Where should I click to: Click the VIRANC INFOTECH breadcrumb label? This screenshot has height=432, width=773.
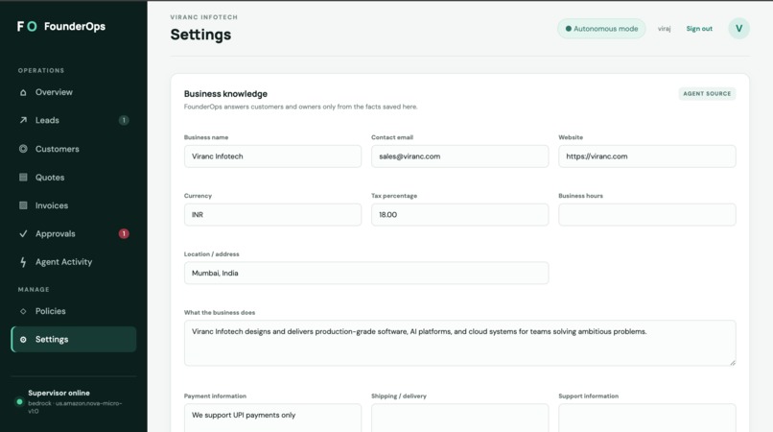(204, 16)
